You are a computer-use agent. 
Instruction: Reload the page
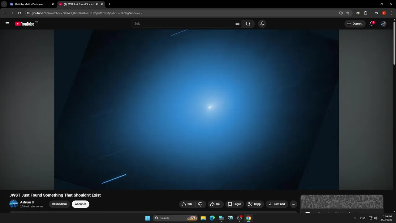pos(19,13)
